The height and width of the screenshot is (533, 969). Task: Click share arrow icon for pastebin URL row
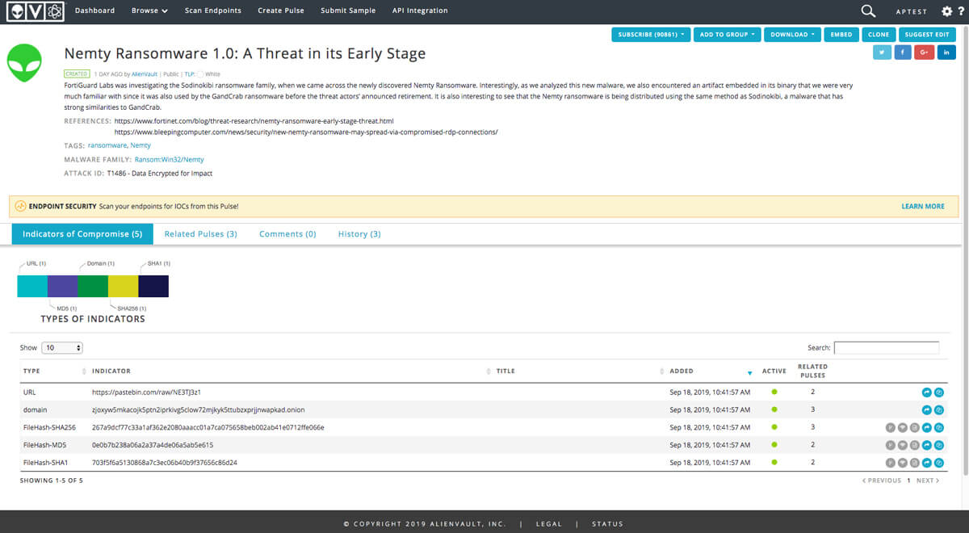click(x=927, y=392)
